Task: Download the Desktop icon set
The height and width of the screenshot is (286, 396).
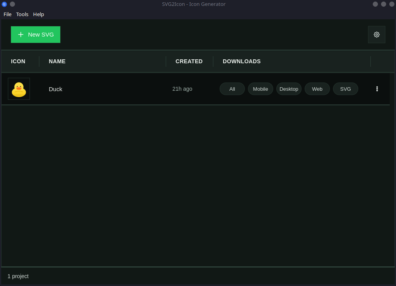Action: click(289, 89)
